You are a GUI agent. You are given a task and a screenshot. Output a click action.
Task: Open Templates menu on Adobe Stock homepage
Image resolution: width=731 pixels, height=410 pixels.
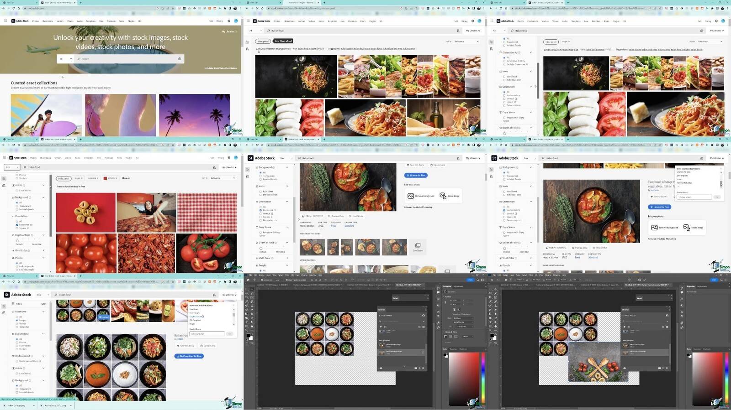pyautogui.click(x=90, y=21)
